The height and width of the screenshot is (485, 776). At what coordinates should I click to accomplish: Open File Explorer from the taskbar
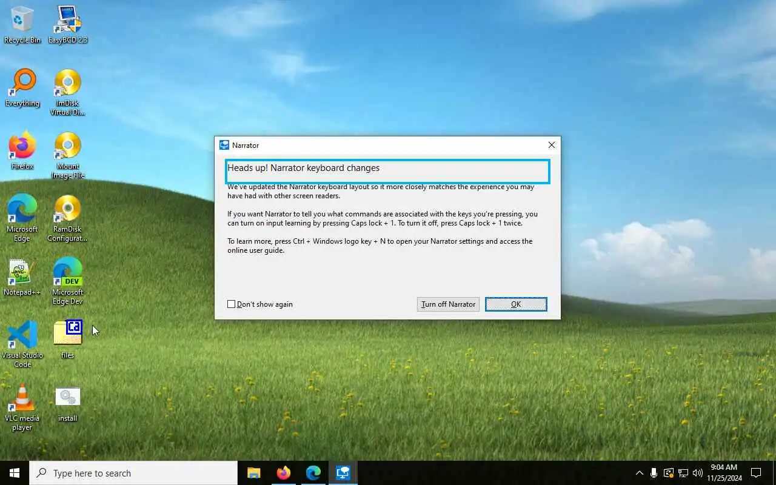tap(254, 473)
